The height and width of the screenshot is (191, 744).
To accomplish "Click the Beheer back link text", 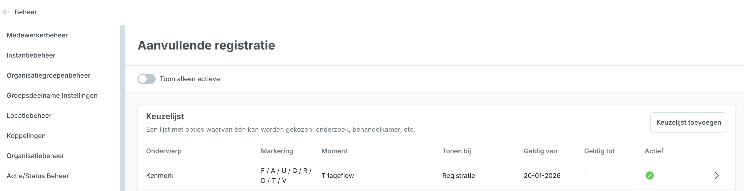I will (26, 12).
